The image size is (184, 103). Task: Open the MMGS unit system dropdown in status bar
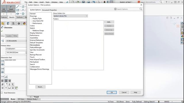click(172, 102)
